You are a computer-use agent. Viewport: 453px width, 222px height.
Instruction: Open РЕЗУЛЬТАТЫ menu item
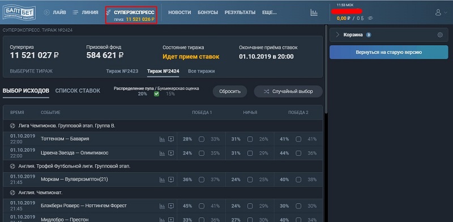[240, 12]
